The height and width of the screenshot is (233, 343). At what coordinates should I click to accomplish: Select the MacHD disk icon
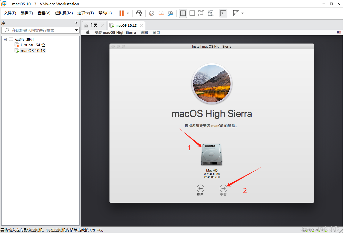pyautogui.click(x=212, y=154)
